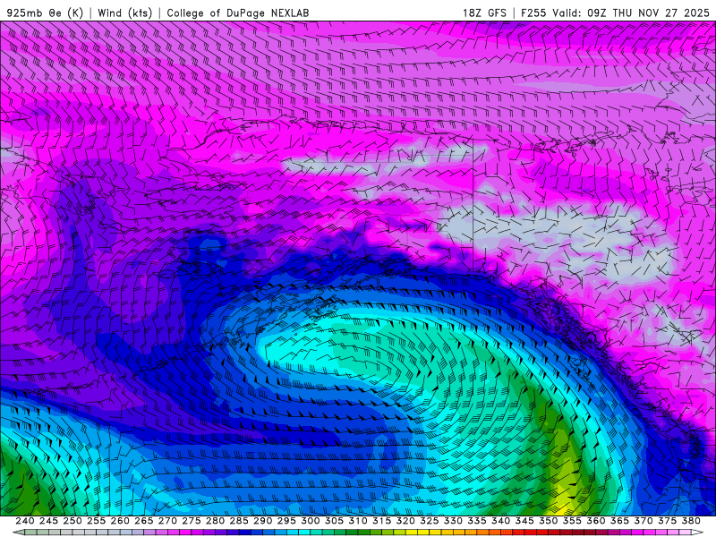
Task: Click the "925mb θe (K)" title label
Action: click(x=45, y=13)
